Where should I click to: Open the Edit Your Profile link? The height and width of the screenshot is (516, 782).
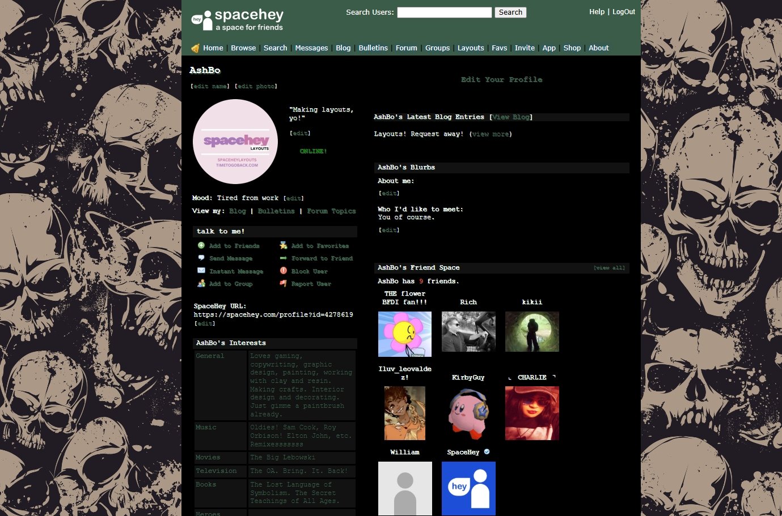(501, 80)
